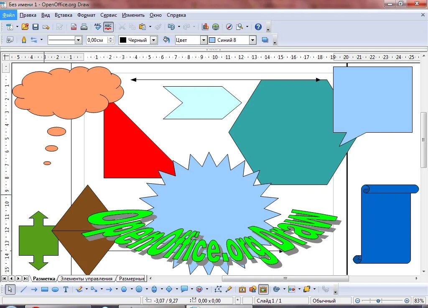Open the Fontwork Gallery icon
Image resolution: width=428 pixels, height=308 pixels.
click(242, 289)
